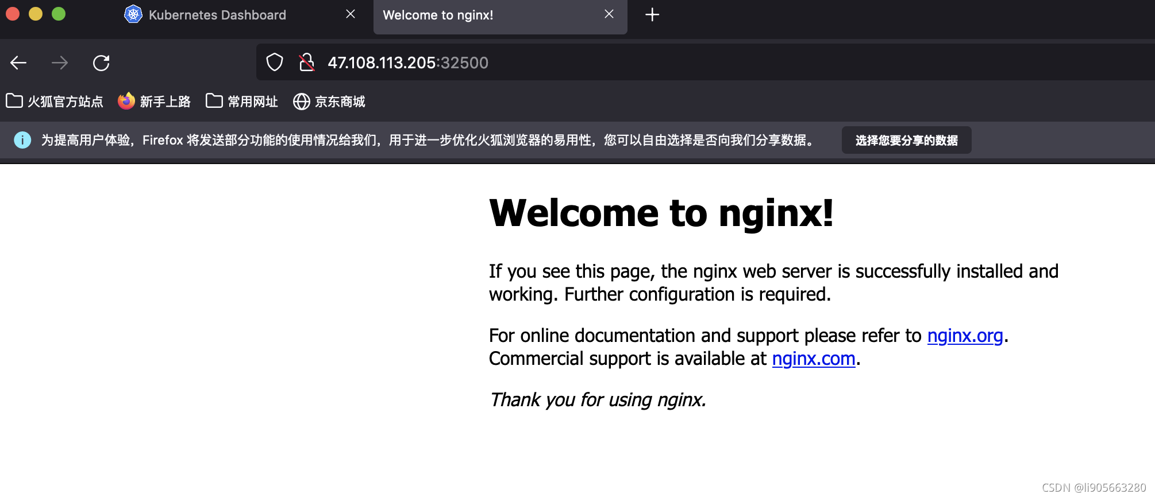Viewport: 1155px width, 498px height.
Task: Click the insecure connection padlock icon
Action: coord(307,62)
